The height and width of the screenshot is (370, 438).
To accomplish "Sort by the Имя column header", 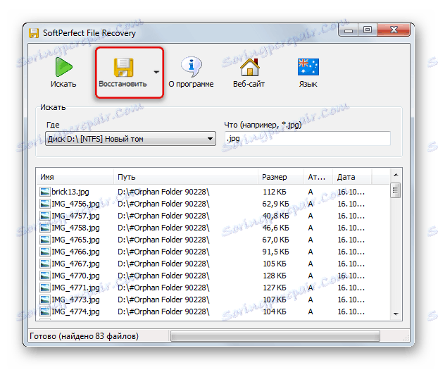I will [x=75, y=177].
